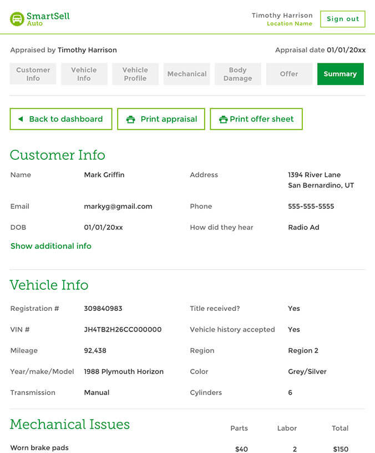
Task: Select the Summary tab
Action: 340,74
